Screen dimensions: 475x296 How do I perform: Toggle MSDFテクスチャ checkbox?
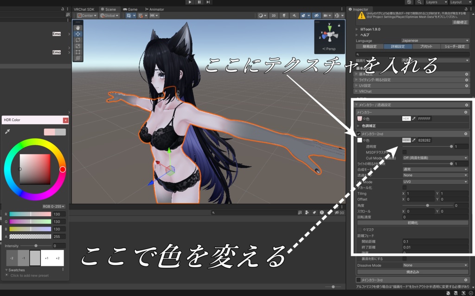[404, 152]
